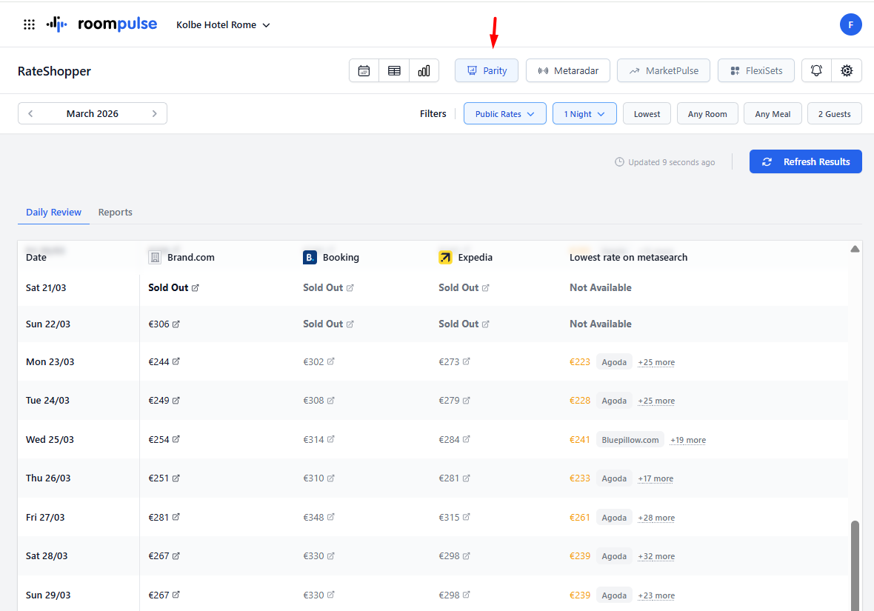This screenshot has height=611, width=874.
Task: Switch to calendar view icon
Action: [x=364, y=71]
